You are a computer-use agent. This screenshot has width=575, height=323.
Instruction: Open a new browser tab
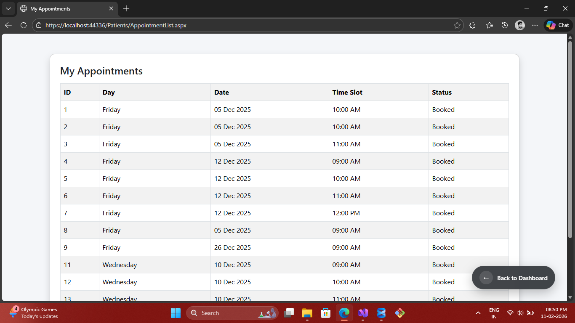(126, 8)
